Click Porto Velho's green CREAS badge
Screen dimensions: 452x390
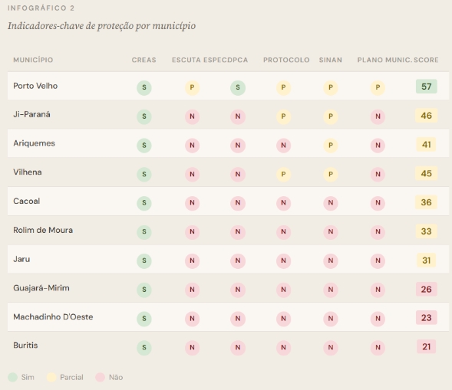click(144, 87)
